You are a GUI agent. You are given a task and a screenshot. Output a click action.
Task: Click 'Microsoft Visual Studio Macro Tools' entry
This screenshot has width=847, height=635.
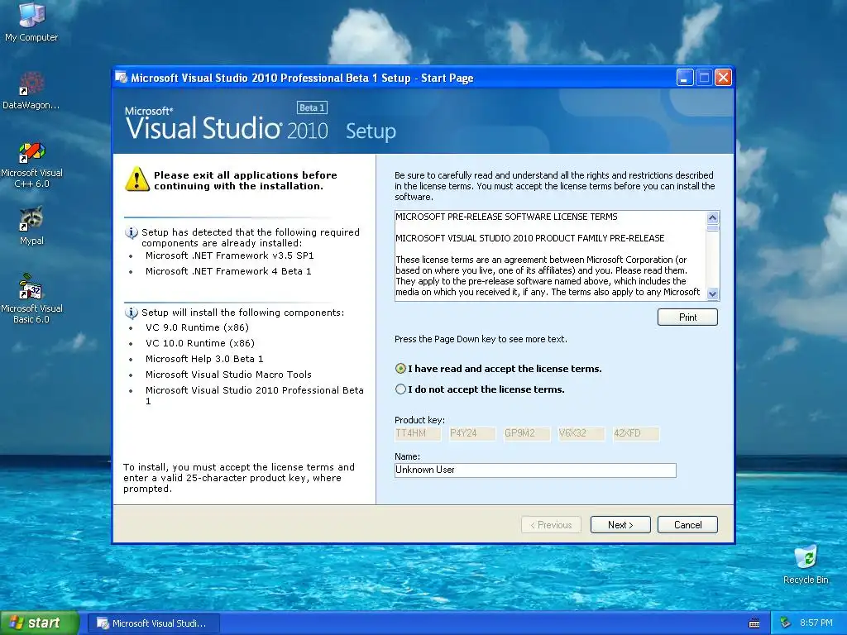228,375
